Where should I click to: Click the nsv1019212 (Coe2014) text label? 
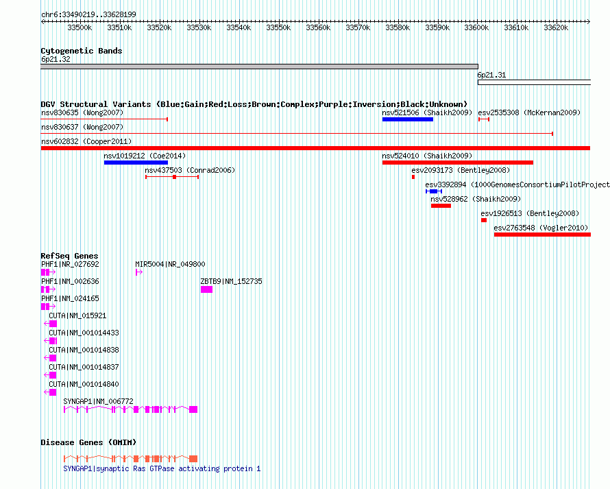(145, 156)
